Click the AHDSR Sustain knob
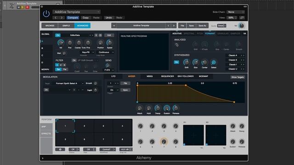294x165 pixels. [x=167, y=108]
